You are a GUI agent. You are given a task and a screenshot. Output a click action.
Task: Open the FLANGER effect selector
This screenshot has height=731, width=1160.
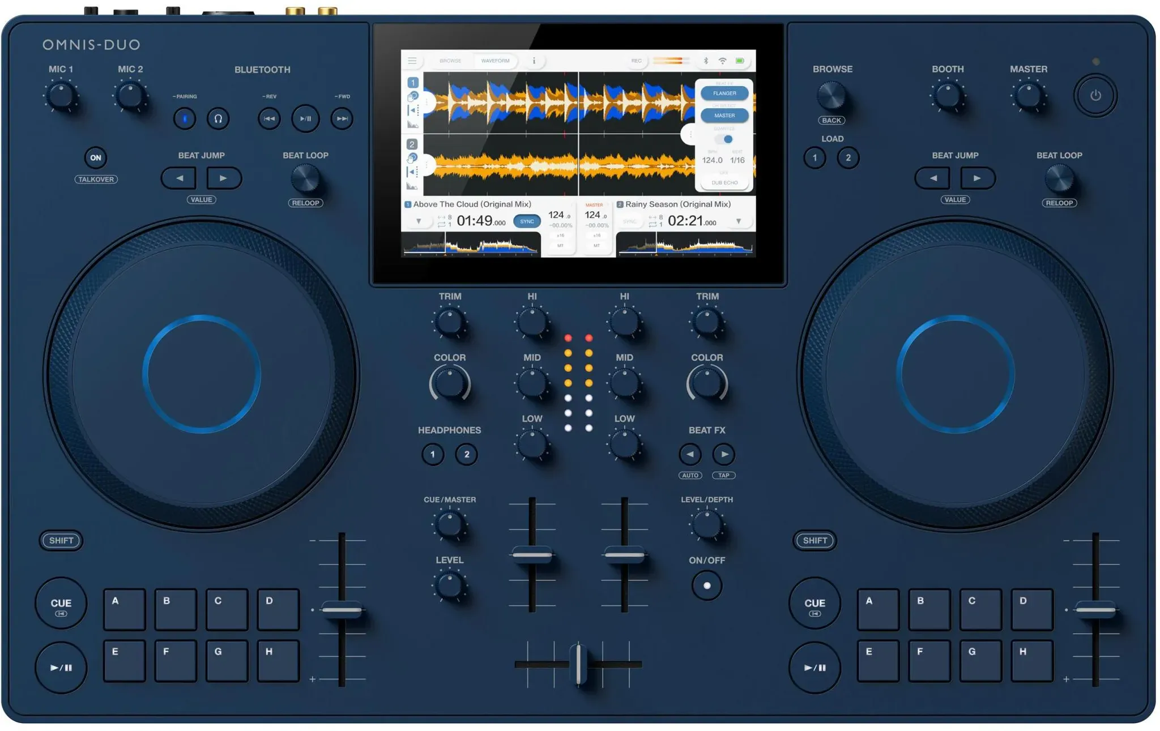tap(724, 93)
